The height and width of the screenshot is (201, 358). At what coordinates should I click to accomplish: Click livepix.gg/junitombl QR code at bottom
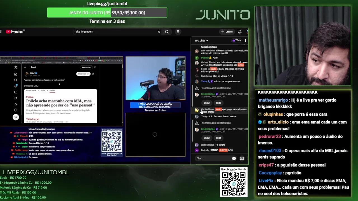234,184
